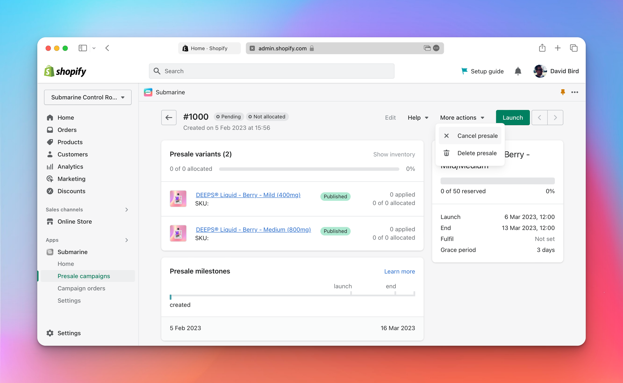
Task: Open the Submarine app in sidebar
Action: [72, 252]
